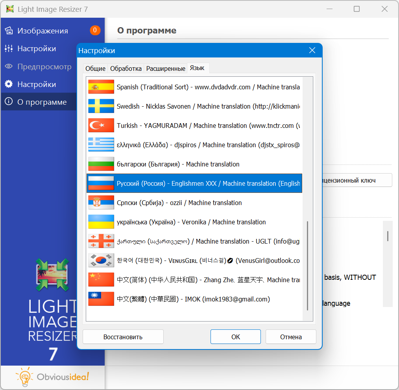Viewport: 399px width, 390px height.
Task: Choose 中文(繁體) IMOK language row
Action: (194, 299)
